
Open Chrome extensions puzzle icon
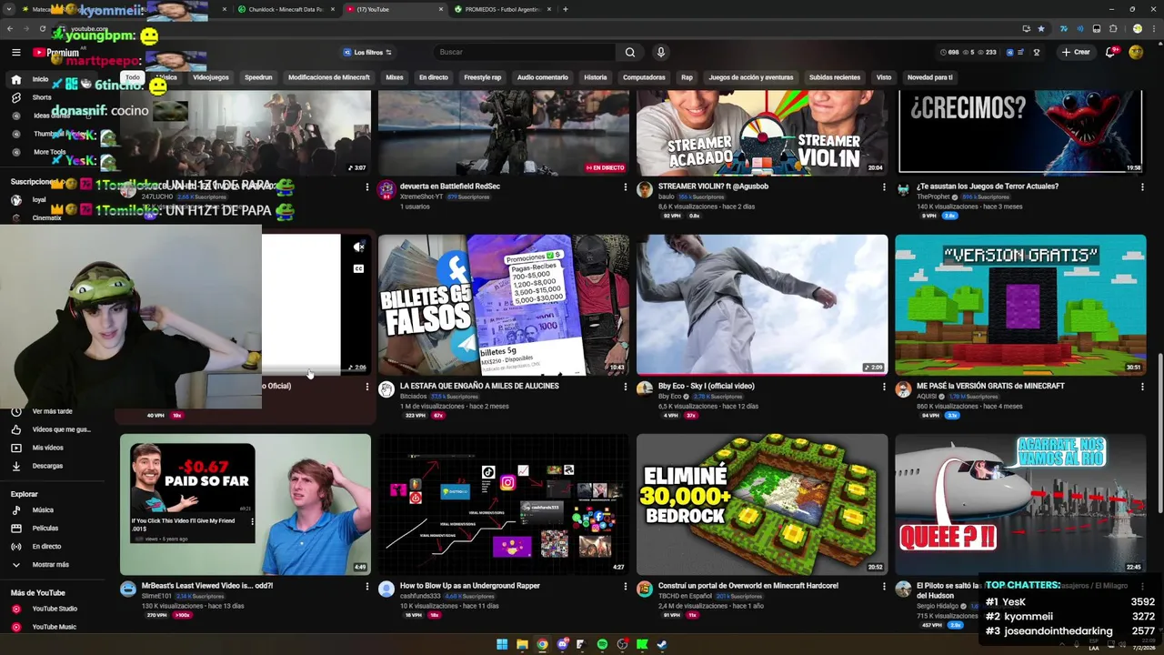pyautogui.click(x=1112, y=28)
